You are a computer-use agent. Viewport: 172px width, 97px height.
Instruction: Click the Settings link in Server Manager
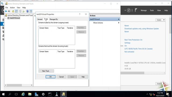coord(127,43)
